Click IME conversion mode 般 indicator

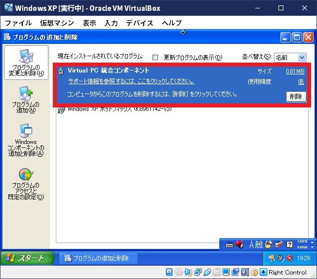pos(259,244)
